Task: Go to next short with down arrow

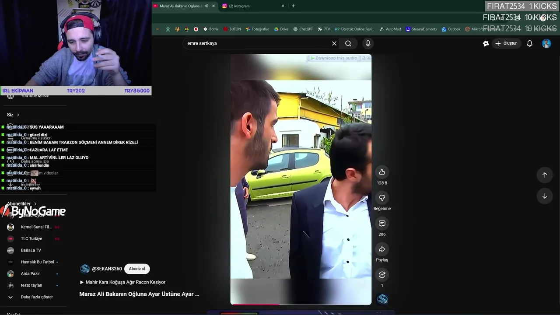Action: [x=545, y=196]
